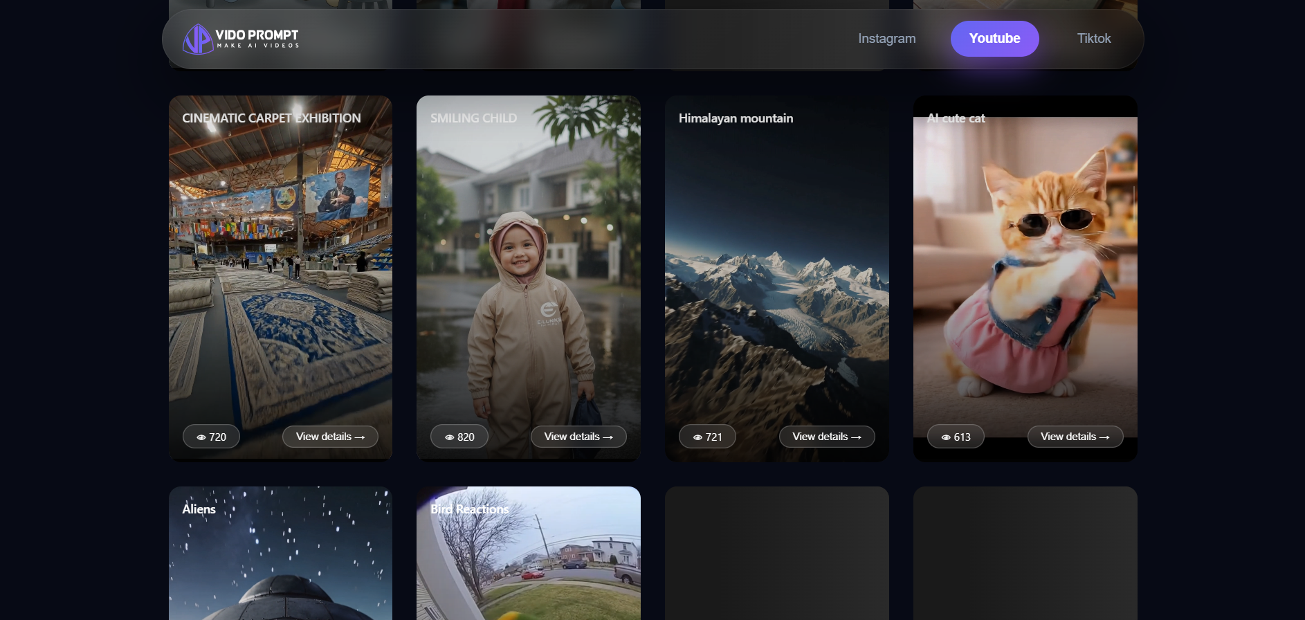The height and width of the screenshot is (620, 1305).
Task: Click the 613 views badge
Action: tap(956, 437)
